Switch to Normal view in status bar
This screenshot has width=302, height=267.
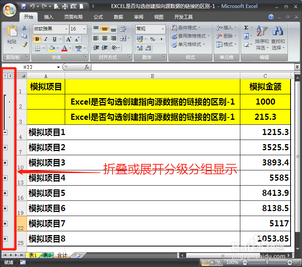coord(205,262)
